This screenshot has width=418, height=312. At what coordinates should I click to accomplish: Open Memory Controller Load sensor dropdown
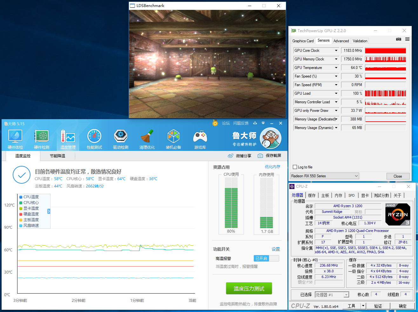336,102
